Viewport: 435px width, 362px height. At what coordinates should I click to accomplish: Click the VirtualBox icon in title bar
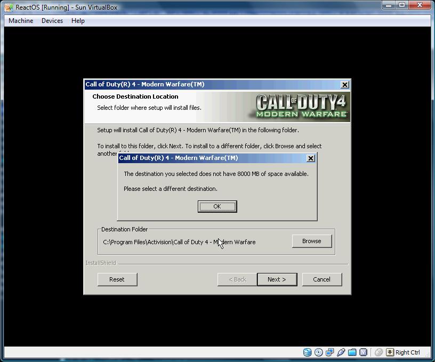(x=9, y=7)
